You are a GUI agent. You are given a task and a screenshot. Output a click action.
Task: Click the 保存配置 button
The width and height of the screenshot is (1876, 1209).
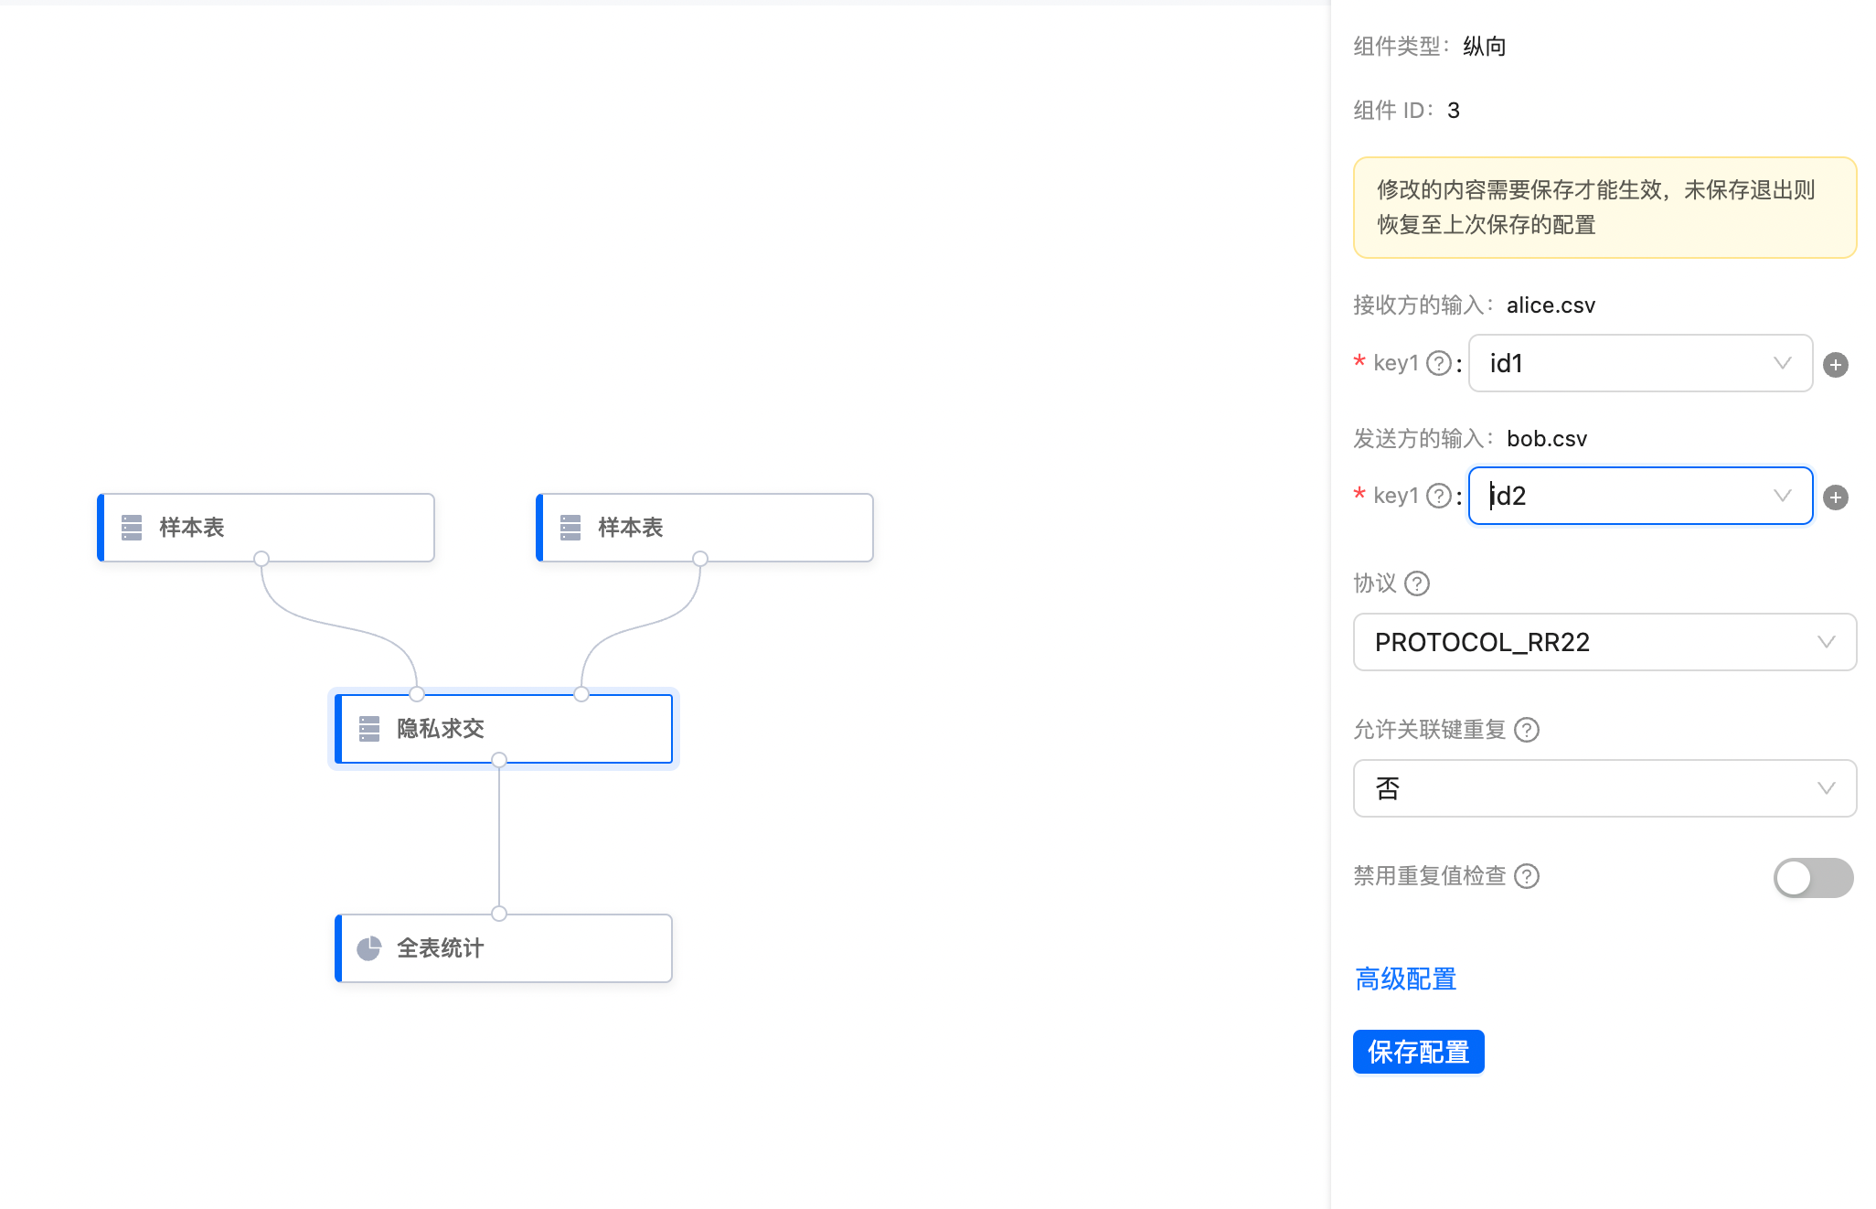tap(1418, 1052)
